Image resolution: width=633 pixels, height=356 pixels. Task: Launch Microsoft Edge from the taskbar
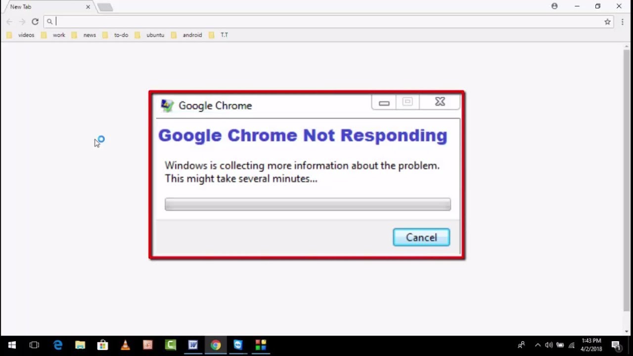point(58,345)
